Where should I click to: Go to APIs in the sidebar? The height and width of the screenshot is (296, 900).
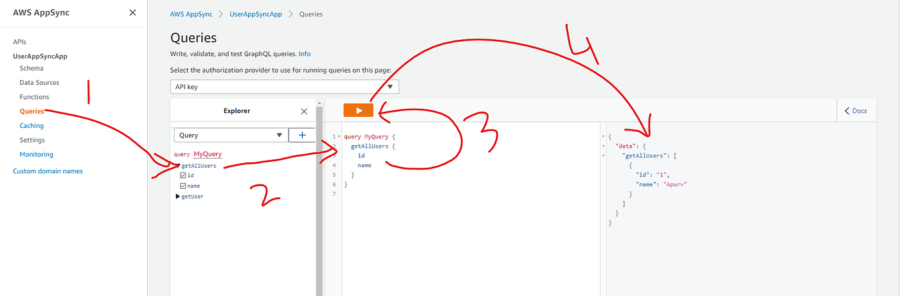(x=19, y=42)
